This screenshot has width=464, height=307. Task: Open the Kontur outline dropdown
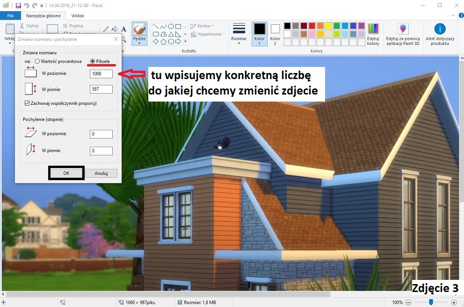(x=203, y=26)
